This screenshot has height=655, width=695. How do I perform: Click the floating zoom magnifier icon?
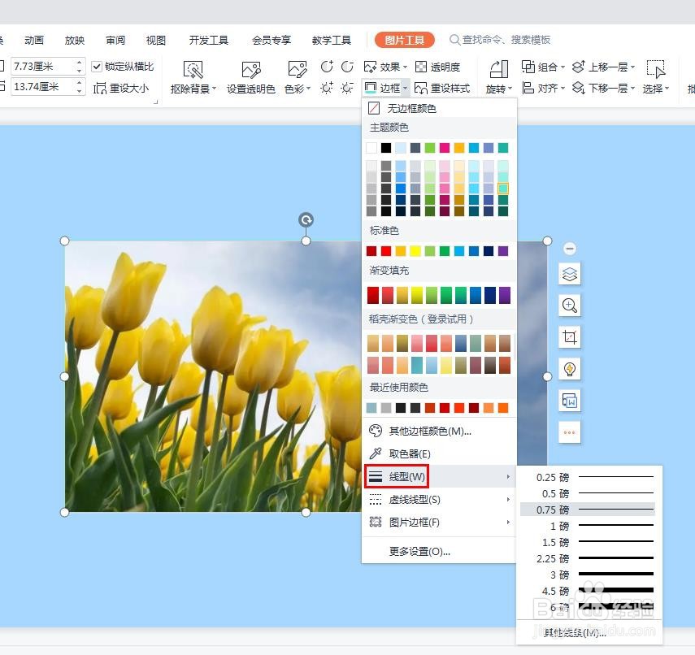coord(570,306)
